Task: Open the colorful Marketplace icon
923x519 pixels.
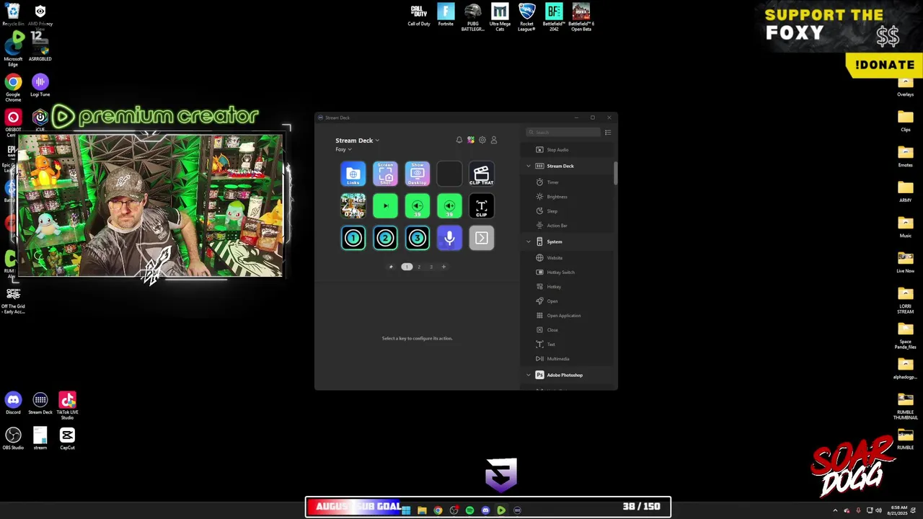Action: (x=471, y=140)
